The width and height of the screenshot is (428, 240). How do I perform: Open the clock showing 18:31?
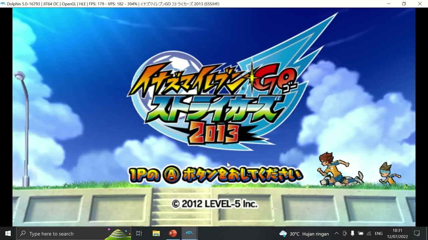tap(397, 230)
